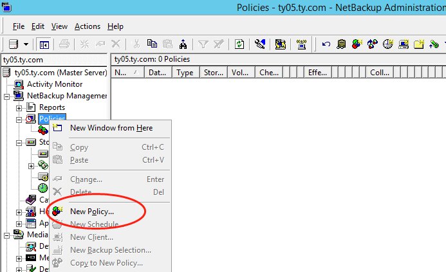
Task: Choose New Policy... from context menu
Action: 111,212
